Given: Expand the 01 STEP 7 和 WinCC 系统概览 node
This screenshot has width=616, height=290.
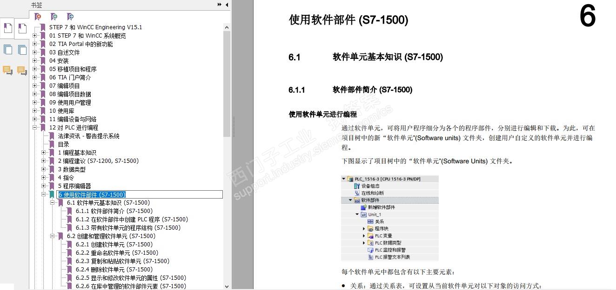Looking at the screenshot, I should pos(34,36).
